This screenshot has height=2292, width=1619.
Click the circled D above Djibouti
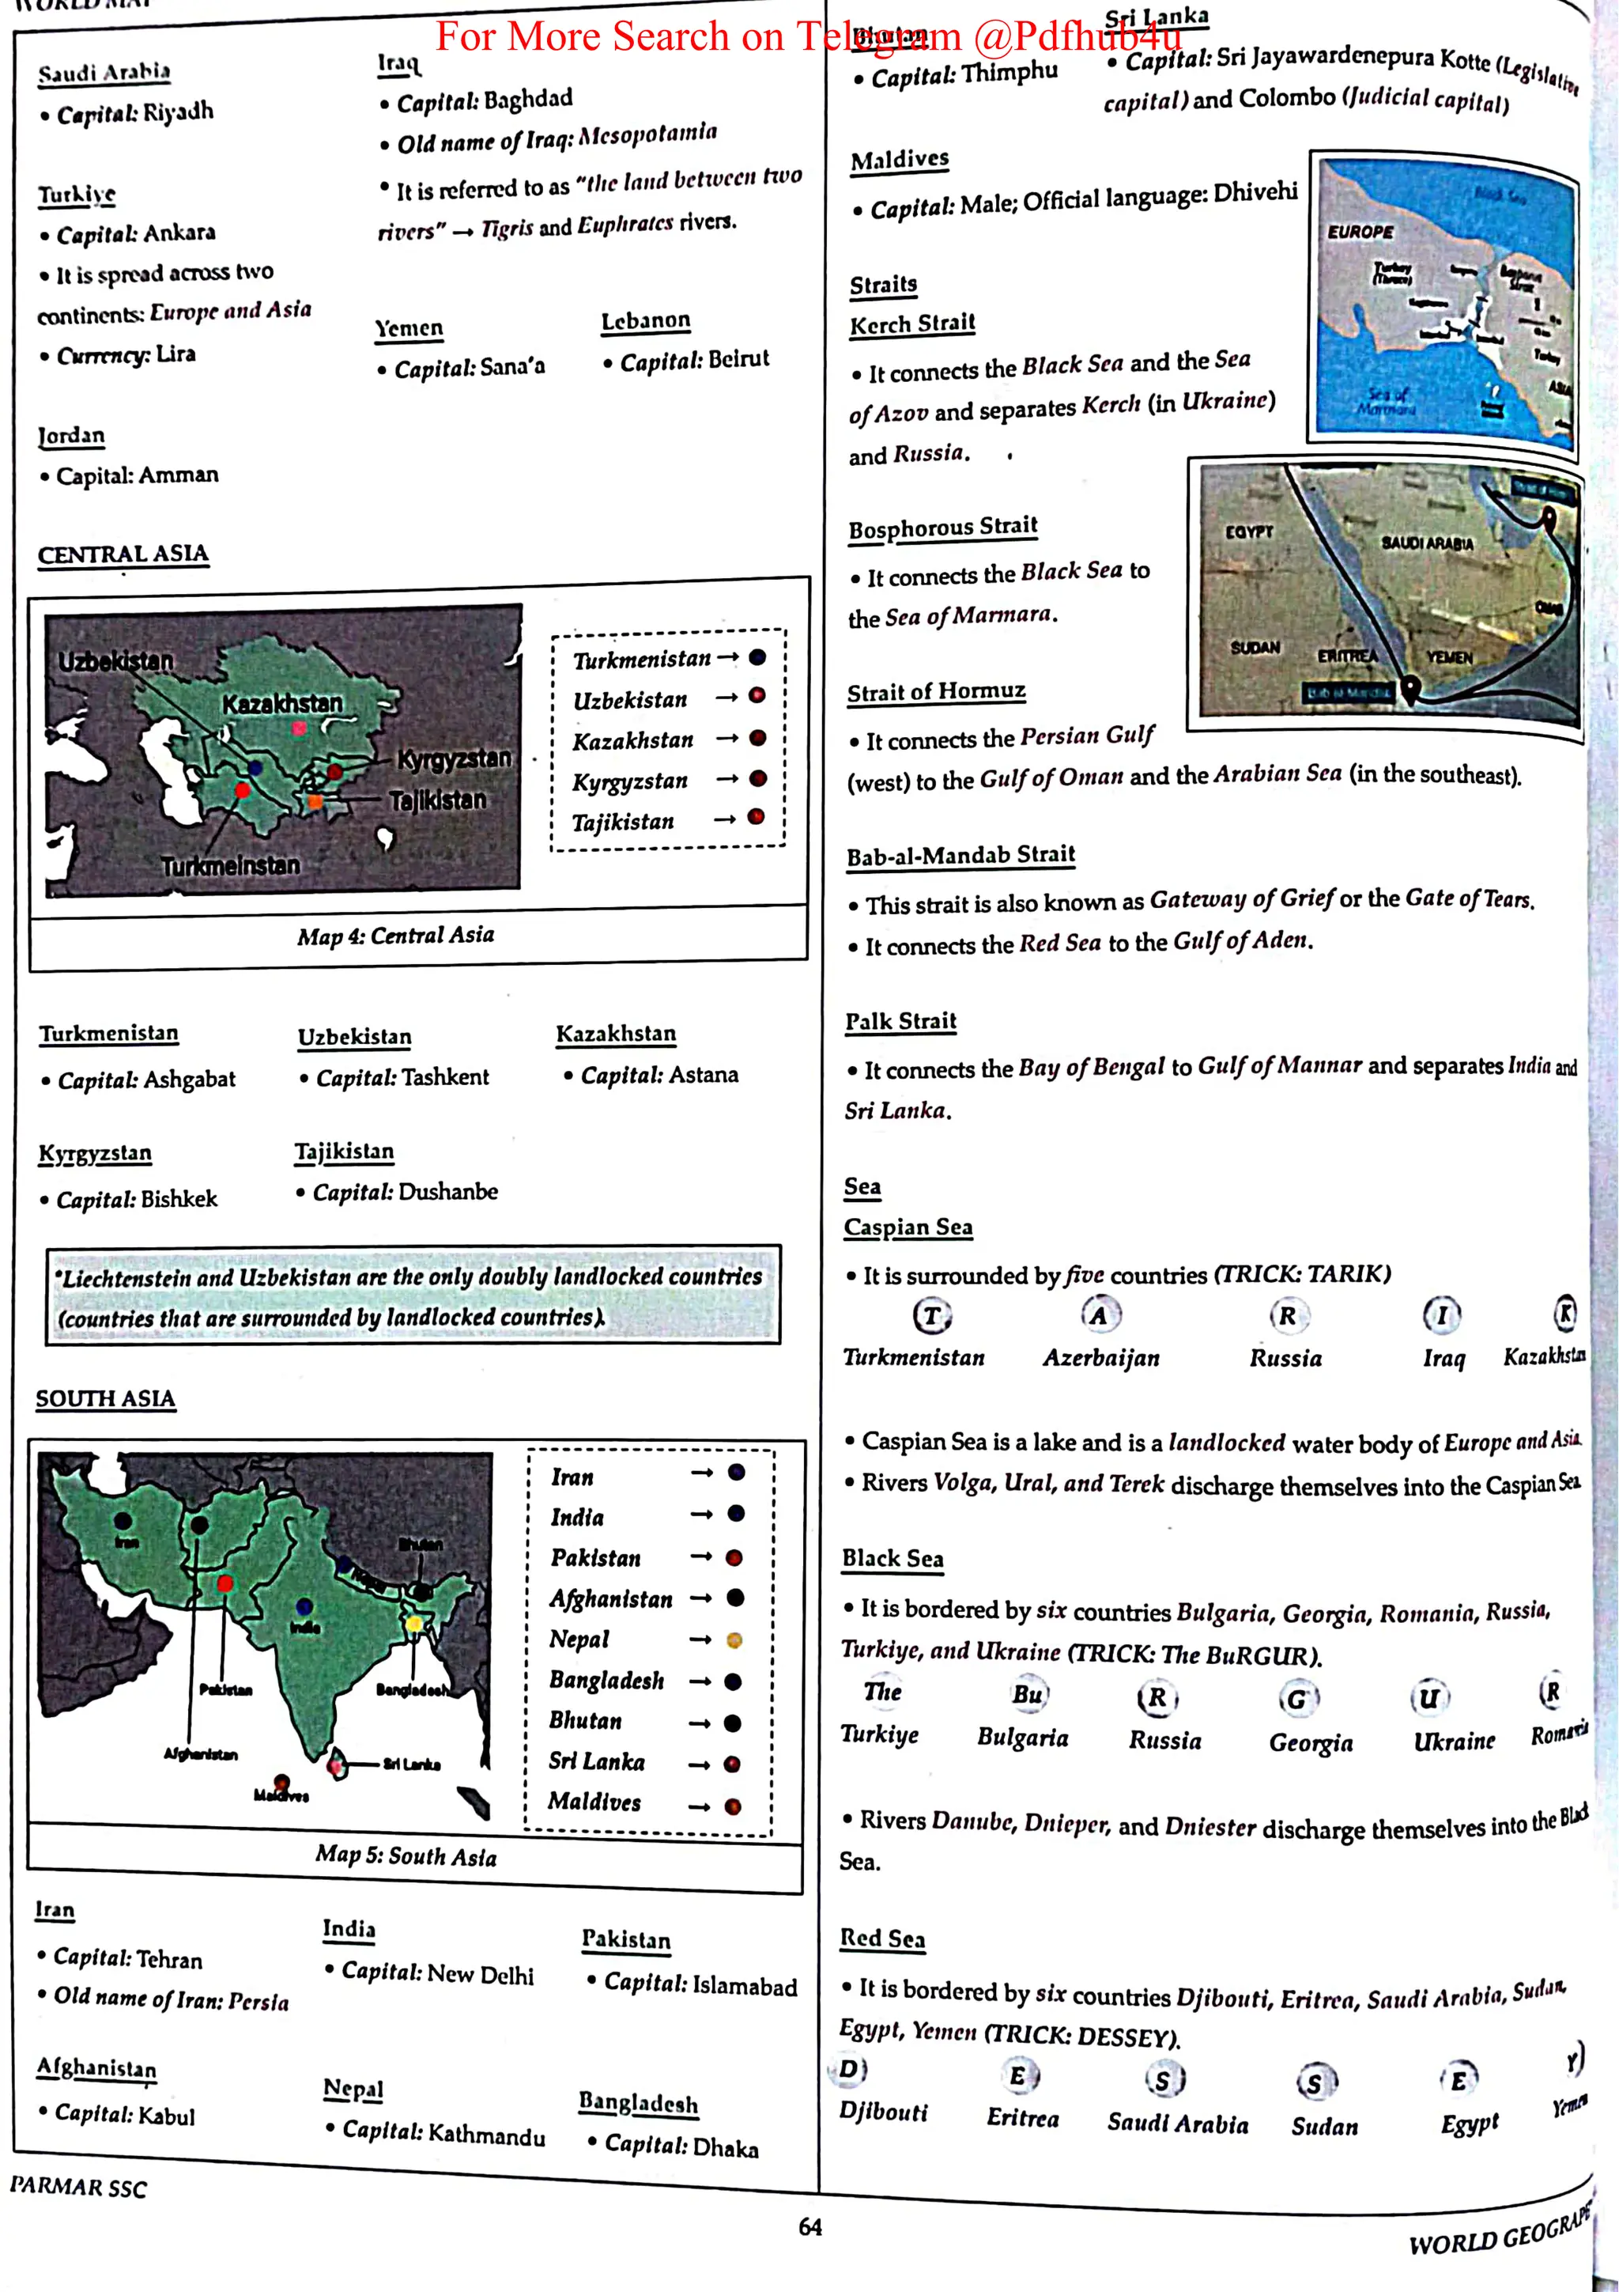coord(849,2068)
